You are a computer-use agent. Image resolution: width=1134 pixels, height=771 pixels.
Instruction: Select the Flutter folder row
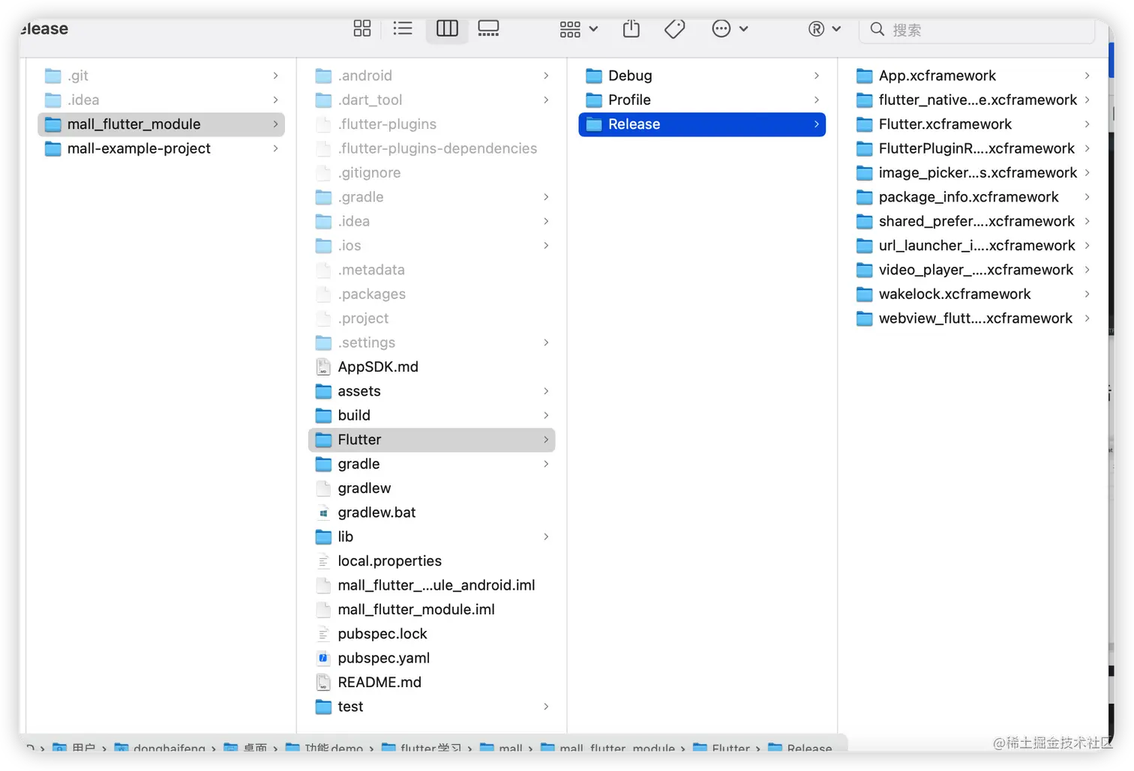pyautogui.click(x=432, y=440)
